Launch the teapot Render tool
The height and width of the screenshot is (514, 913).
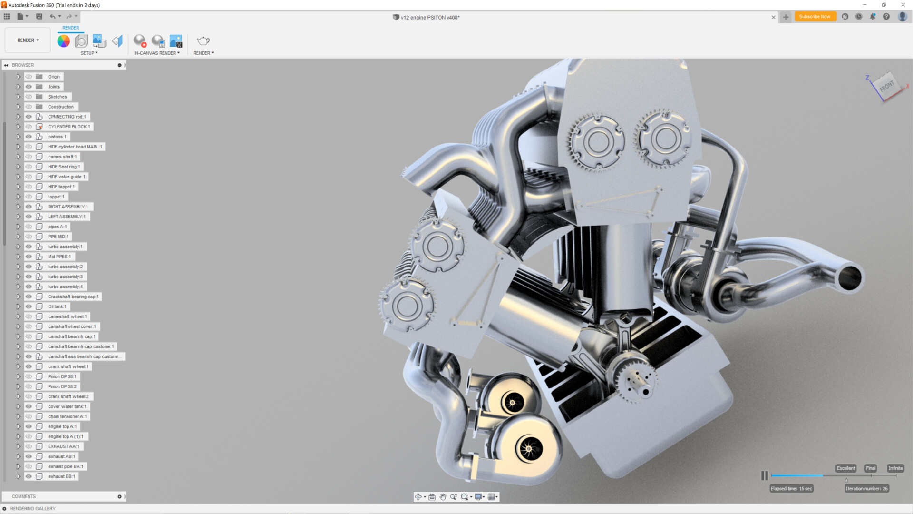pyautogui.click(x=204, y=41)
